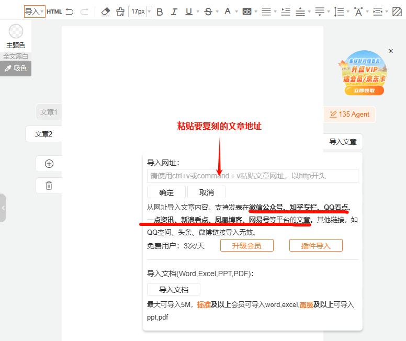Pick color with 吸色 eyedropper tool
406x341 pixels.
tap(16, 69)
